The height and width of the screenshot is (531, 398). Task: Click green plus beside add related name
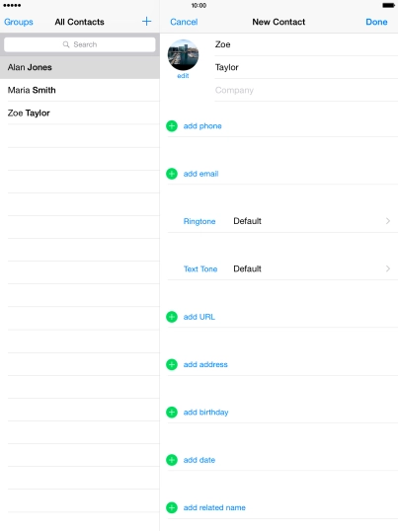tap(172, 507)
